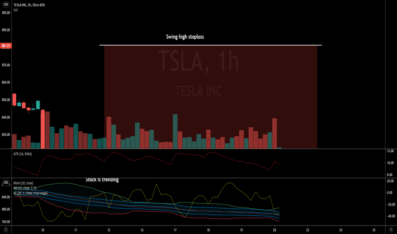
Task: Click the Mom (10, close) indicator label
Action: point(23,183)
